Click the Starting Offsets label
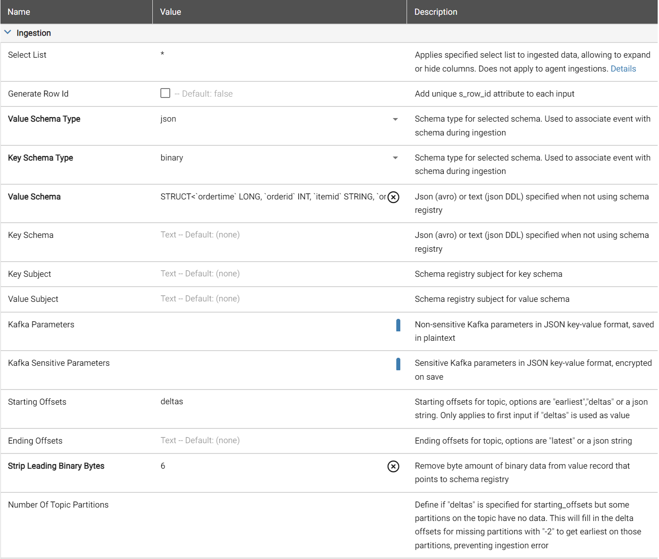 click(x=37, y=402)
